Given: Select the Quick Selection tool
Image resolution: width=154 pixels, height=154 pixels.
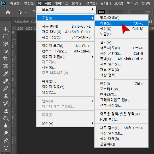Looking at the screenshot, I should coord(6,51).
